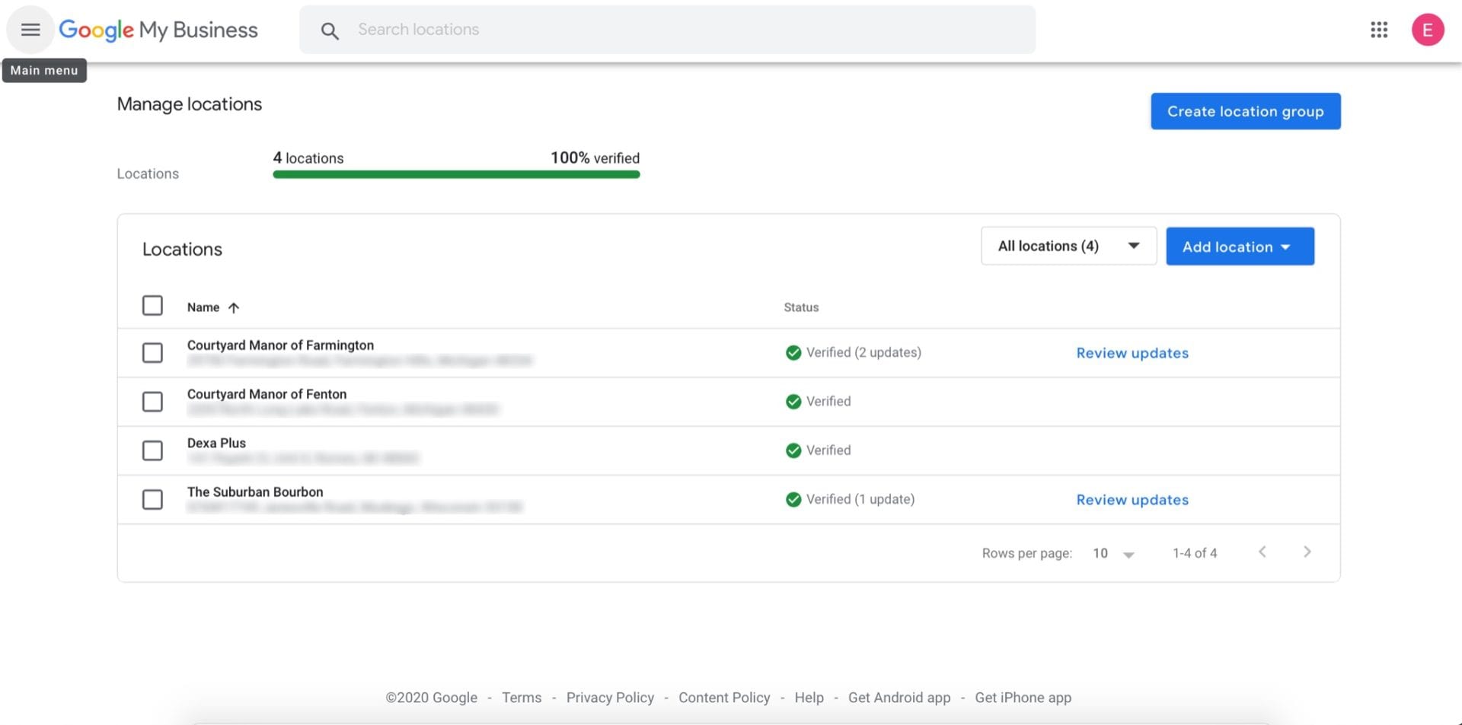This screenshot has width=1462, height=725.
Task: Click verified checkmark icon for Dexa Plus
Action: pyautogui.click(x=793, y=450)
